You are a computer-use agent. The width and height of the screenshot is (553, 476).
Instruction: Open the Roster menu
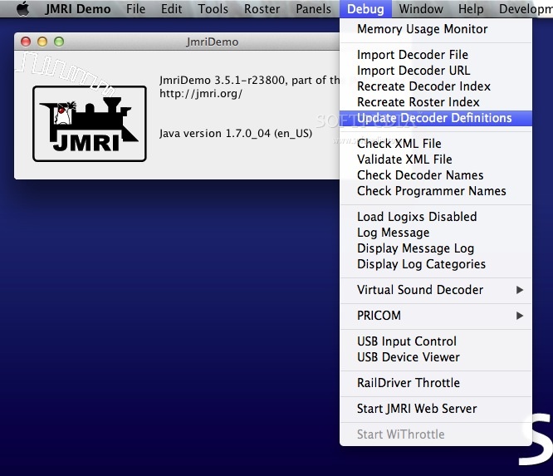click(262, 9)
